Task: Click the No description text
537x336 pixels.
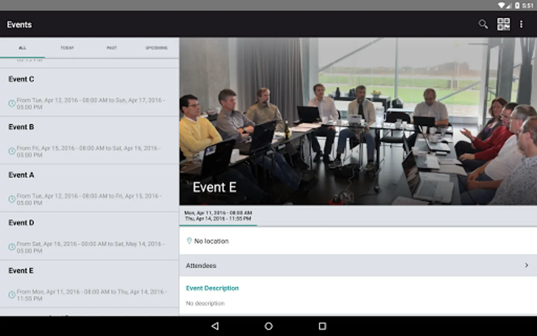Action: 205,304
